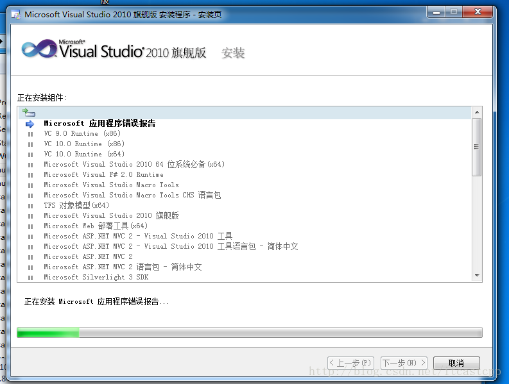This screenshot has width=509, height=384.
Task: Select Microsoft Visual Studio 2010 64 位系统必备 entry
Action: pyautogui.click(x=134, y=164)
